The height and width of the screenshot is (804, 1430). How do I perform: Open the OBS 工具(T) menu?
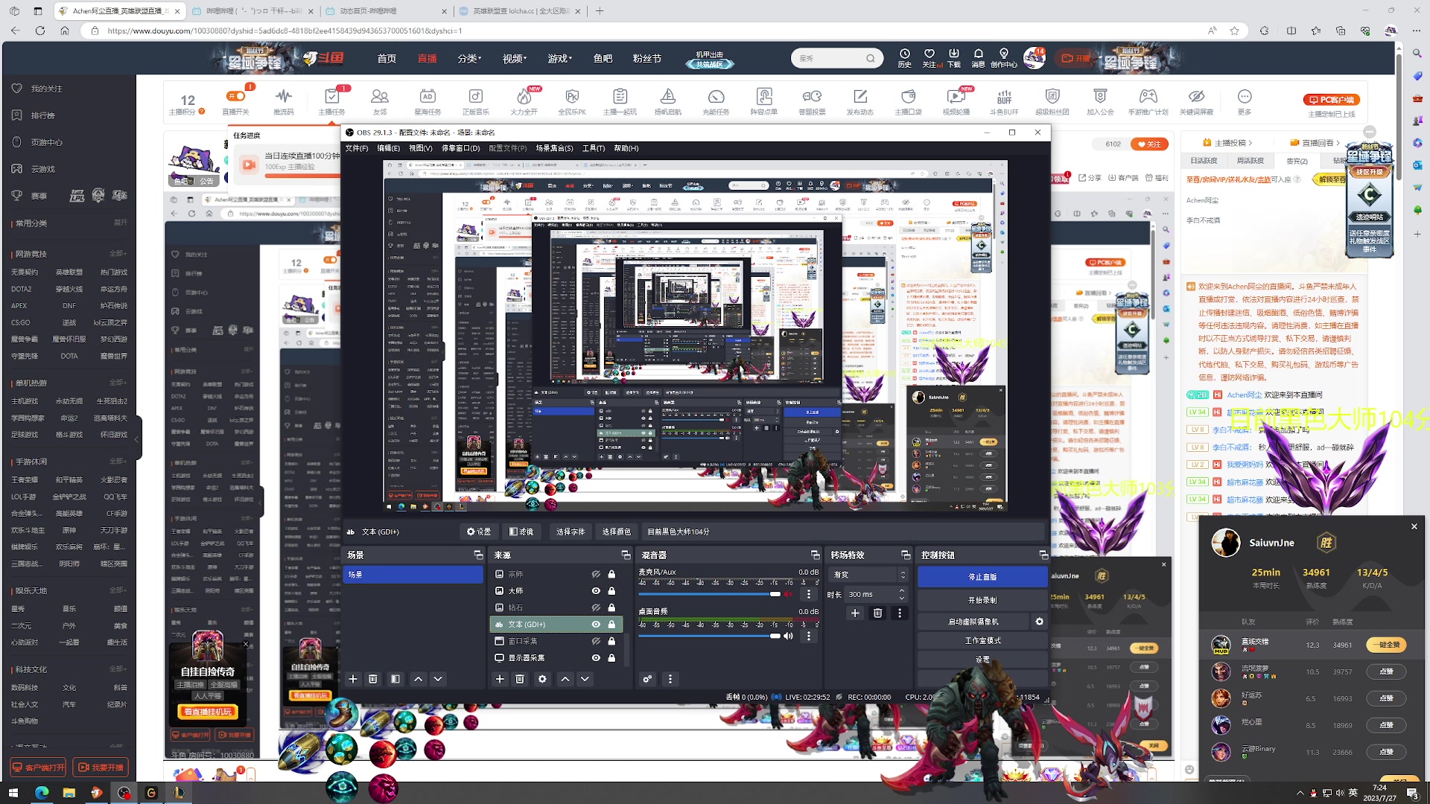coord(594,148)
